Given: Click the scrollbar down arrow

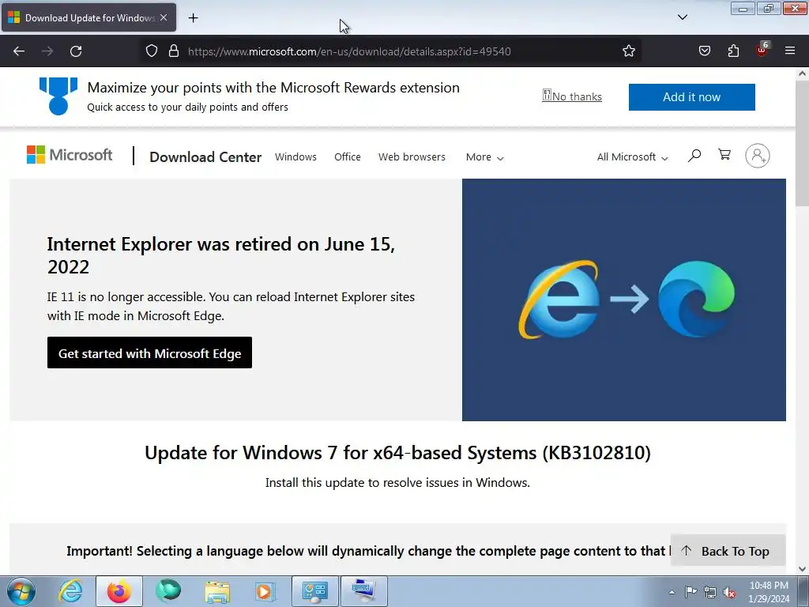Looking at the screenshot, I should (802, 569).
